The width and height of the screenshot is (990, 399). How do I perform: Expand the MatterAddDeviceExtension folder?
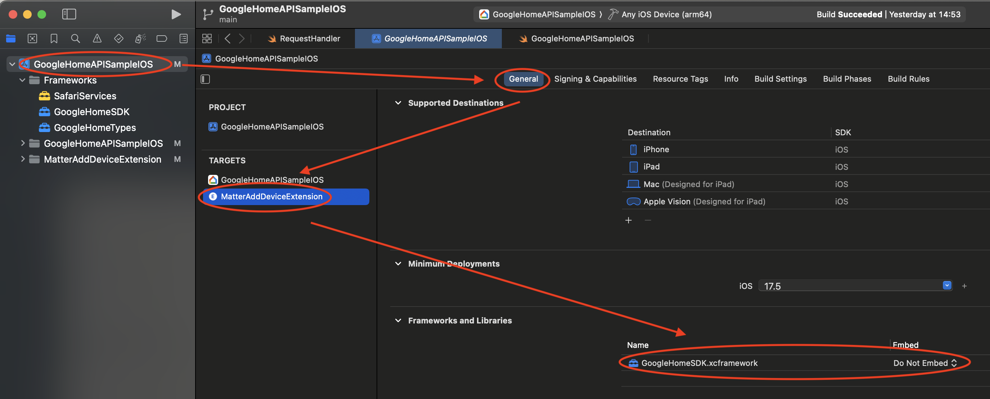tap(22, 159)
